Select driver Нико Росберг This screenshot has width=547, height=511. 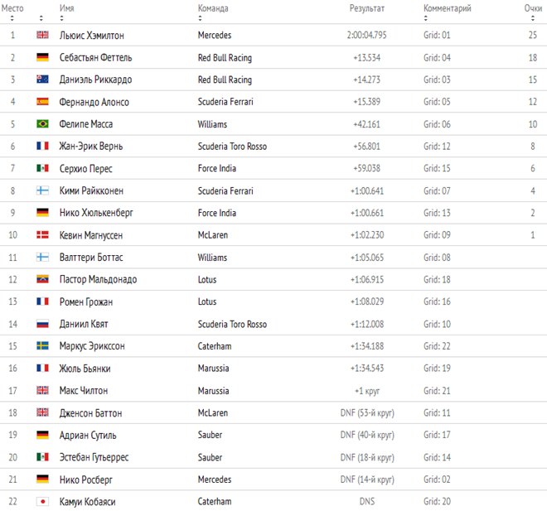(x=86, y=480)
